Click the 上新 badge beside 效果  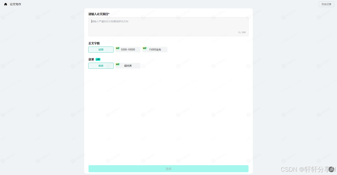pyautogui.click(x=98, y=59)
